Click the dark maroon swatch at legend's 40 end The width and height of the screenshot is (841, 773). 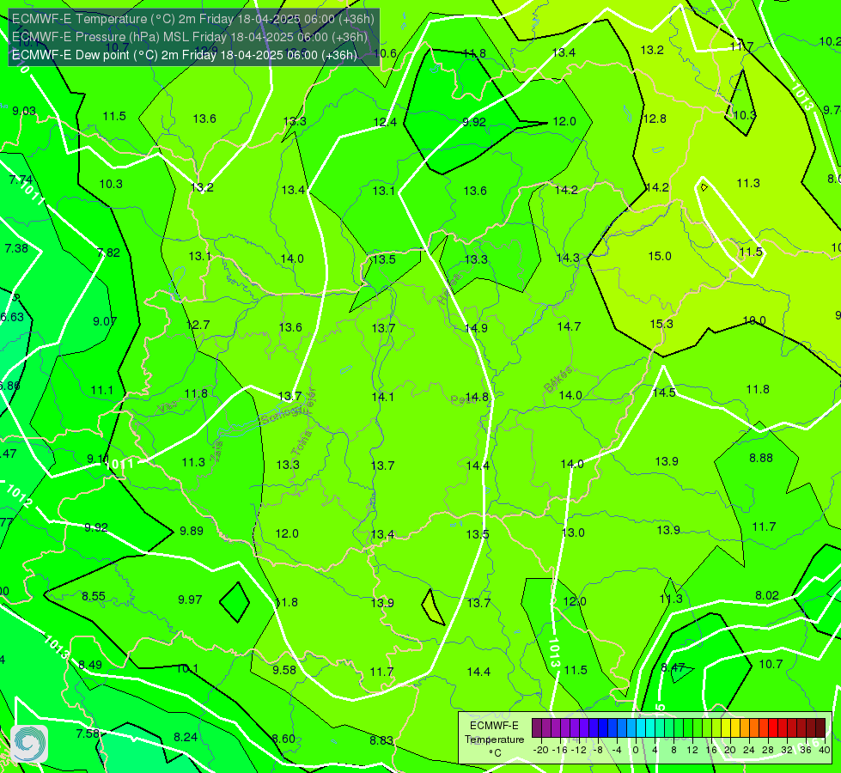820,728
